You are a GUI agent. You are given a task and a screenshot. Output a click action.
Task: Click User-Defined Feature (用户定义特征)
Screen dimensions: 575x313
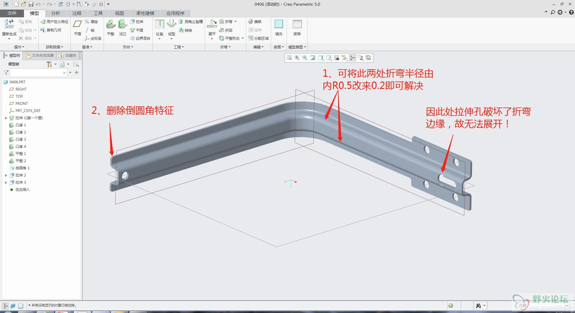[55, 22]
